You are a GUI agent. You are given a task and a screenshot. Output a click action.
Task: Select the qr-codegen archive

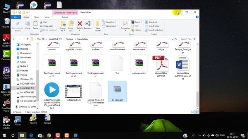point(117,91)
